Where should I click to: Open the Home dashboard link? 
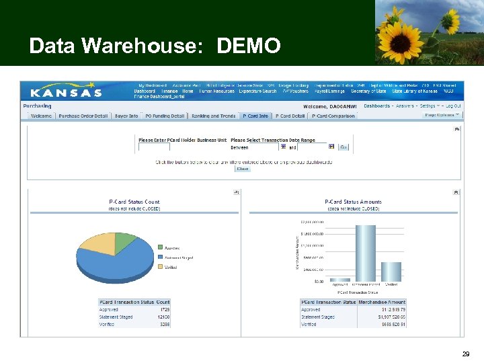point(188,91)
